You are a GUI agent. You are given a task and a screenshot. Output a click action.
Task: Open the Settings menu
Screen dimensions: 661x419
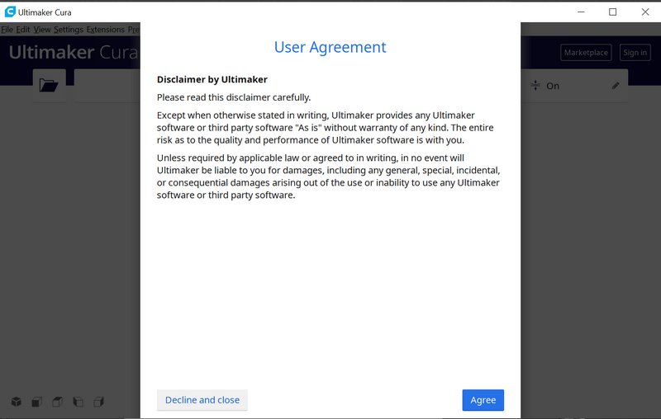pos(69,30)
